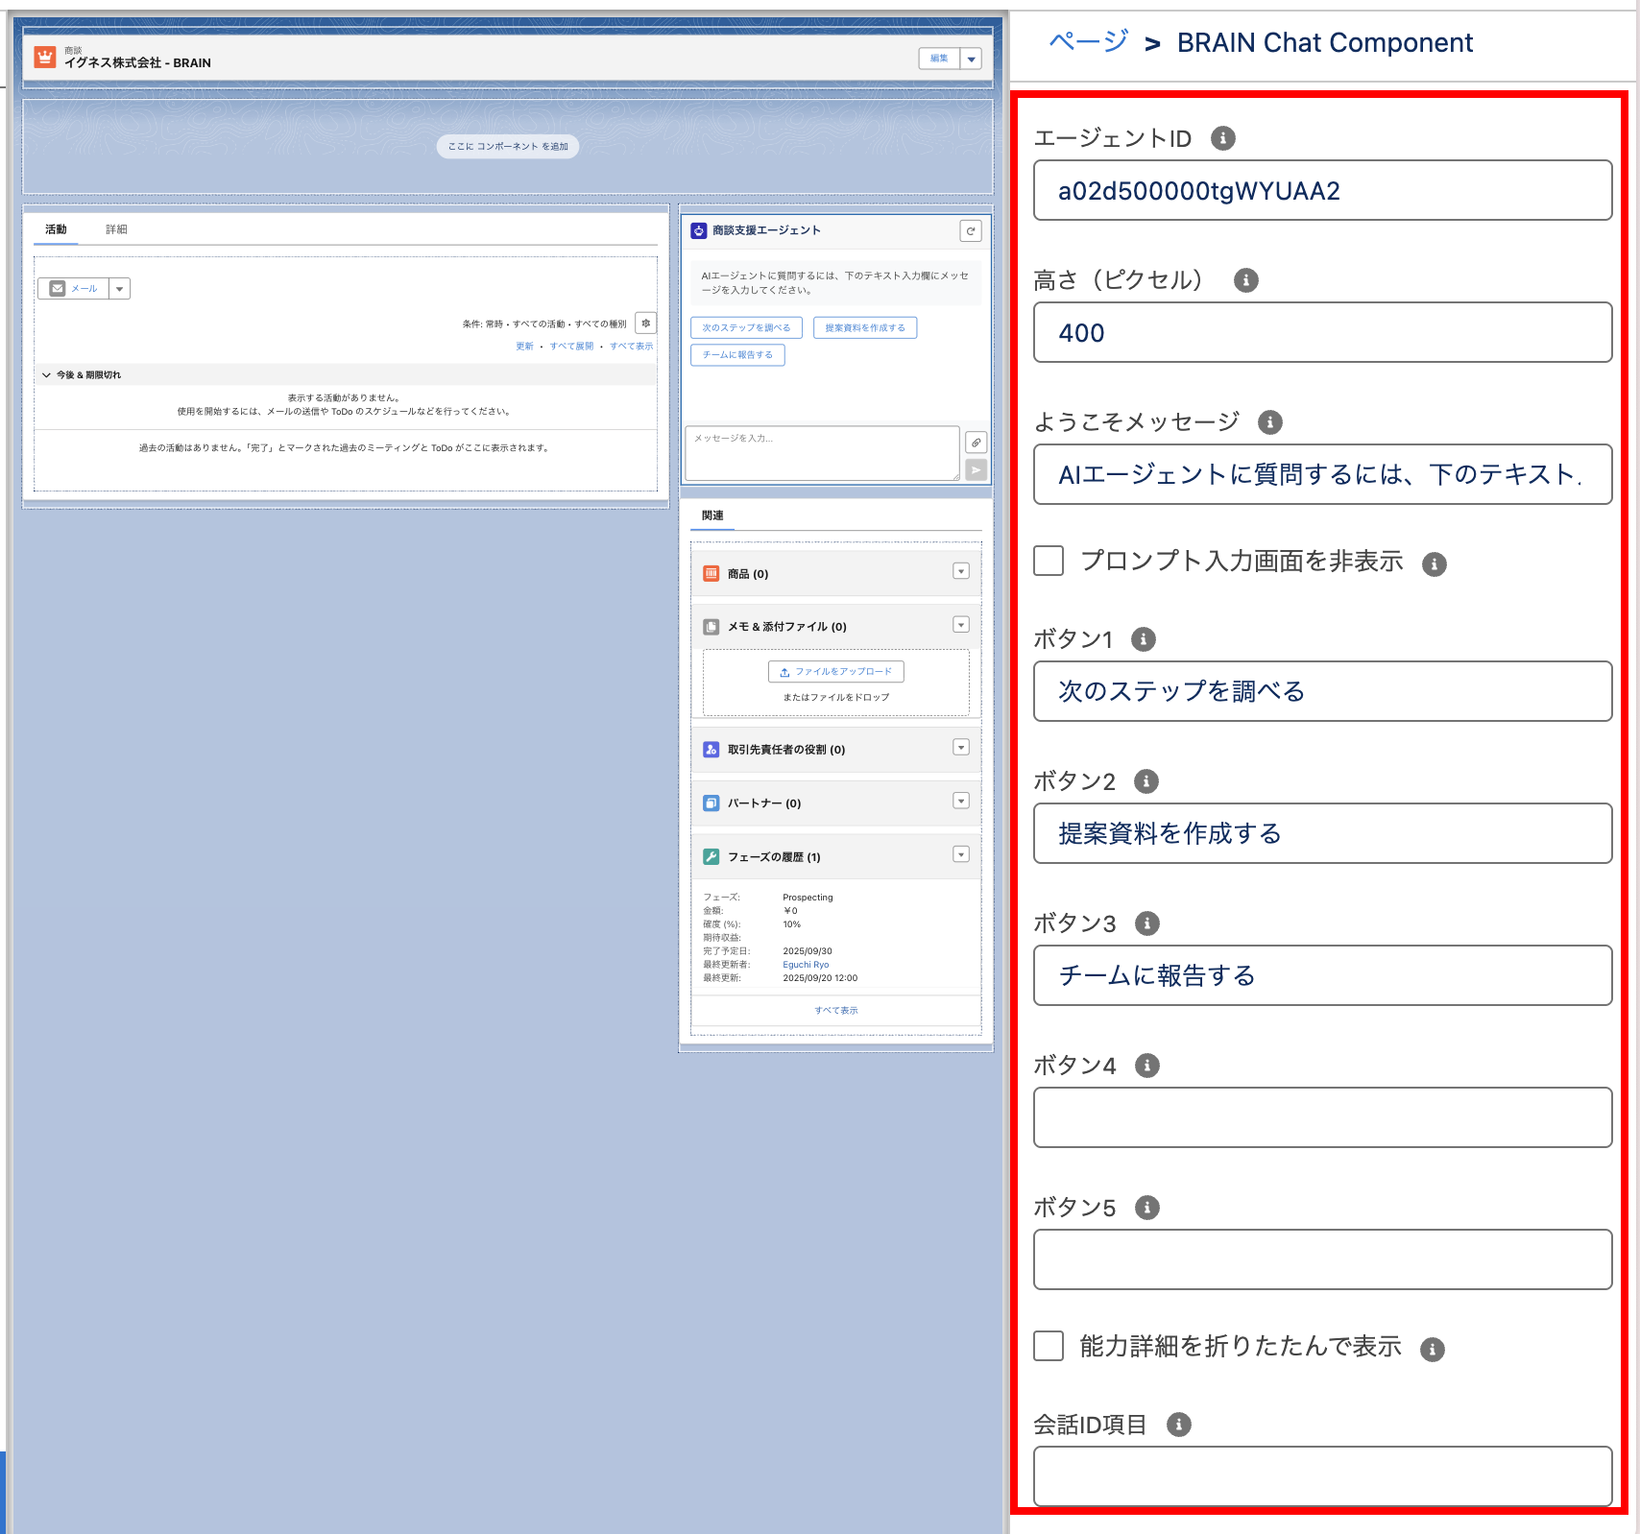This screenshot has width=1640, height=1534.
Task: Check 能力詳細を折りたたんで表示 checkbox
Action: point(1049,1346)
